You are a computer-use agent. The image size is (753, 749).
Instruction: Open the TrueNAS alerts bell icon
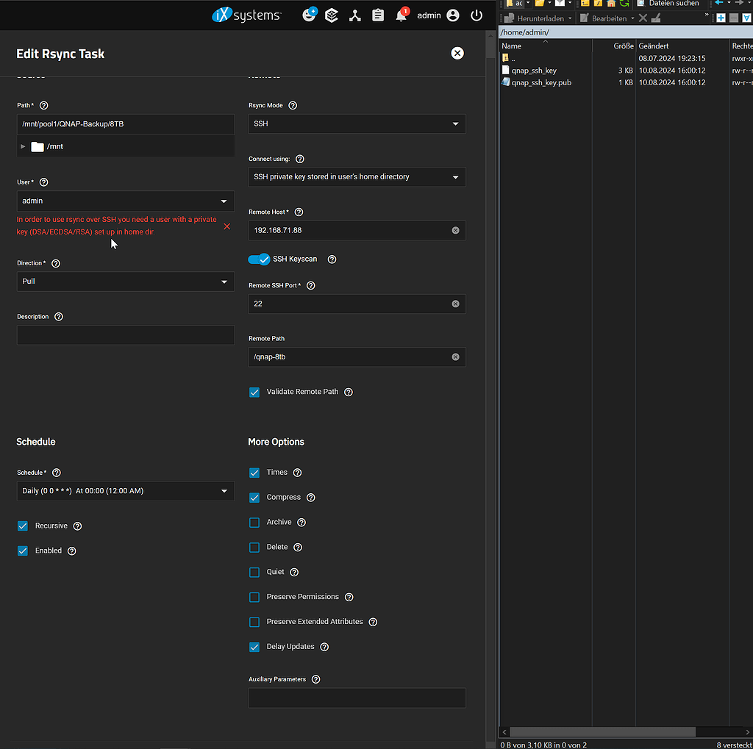[x=402, y=14]
